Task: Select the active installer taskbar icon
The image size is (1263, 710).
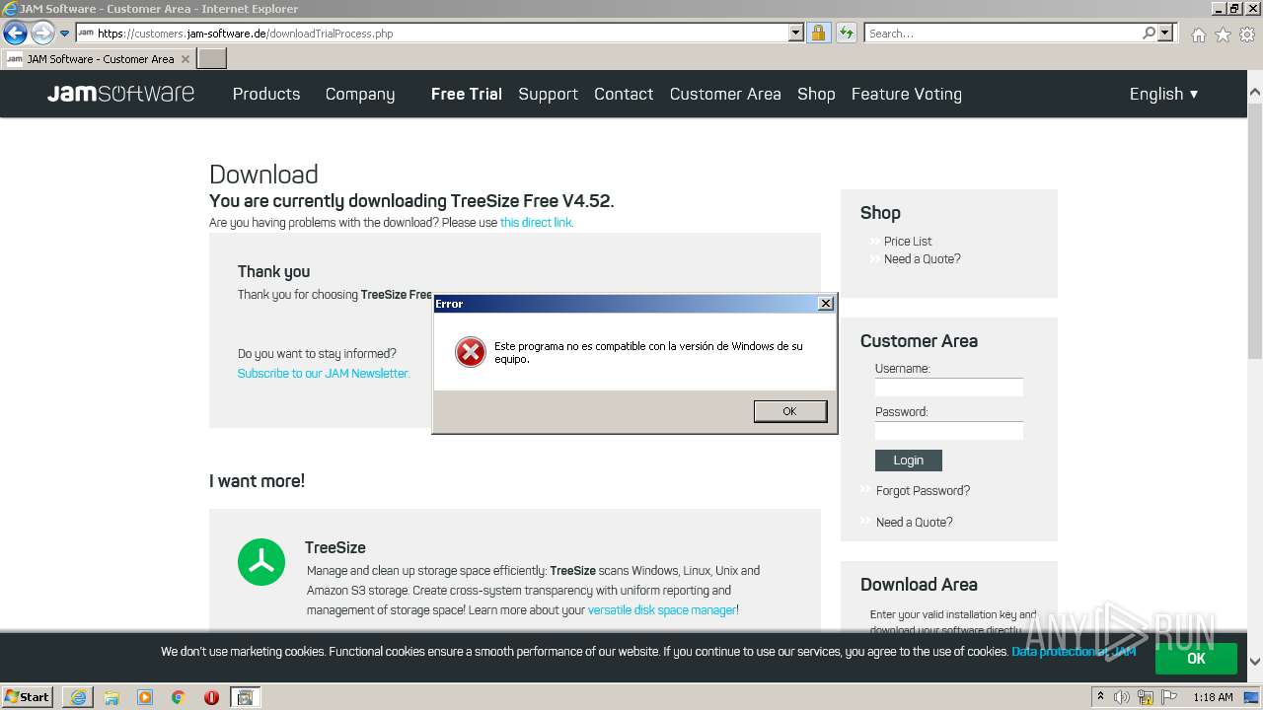Action: pyautogui.click(x=245, y=697)
